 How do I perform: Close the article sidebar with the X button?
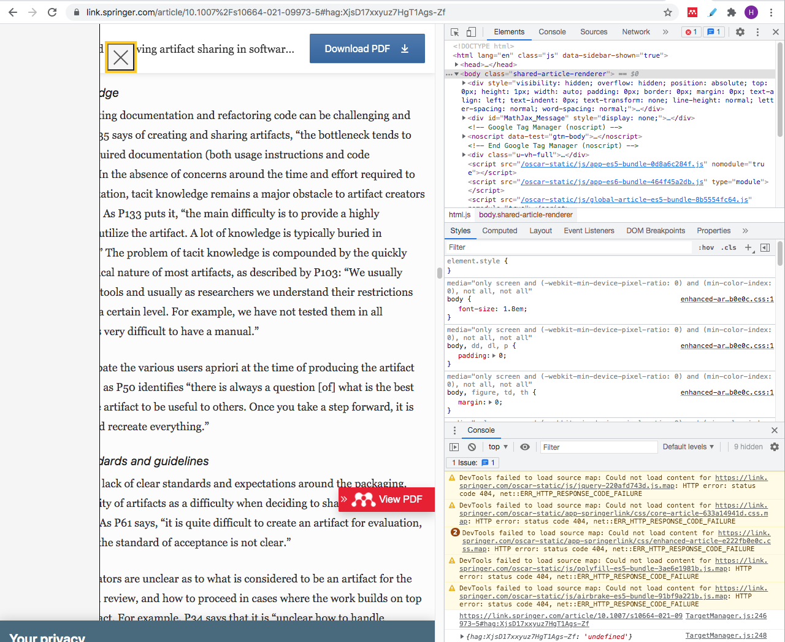pyautogui.click(x=121, y=58)
